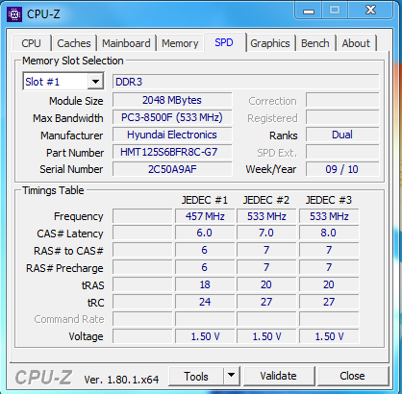Screen dimensions: 402x394
Task: Click the Tools button
Action: [x=196, y=376]
